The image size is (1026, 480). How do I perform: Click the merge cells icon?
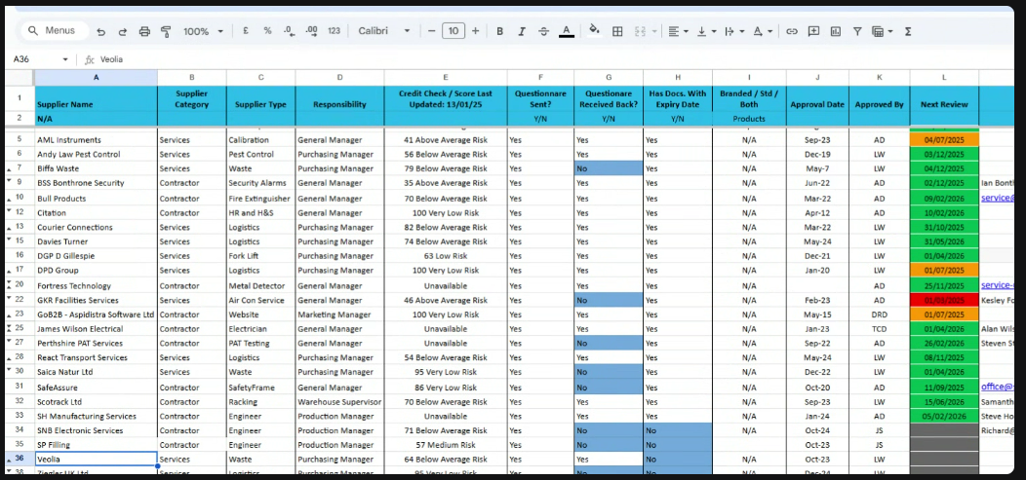641,31
